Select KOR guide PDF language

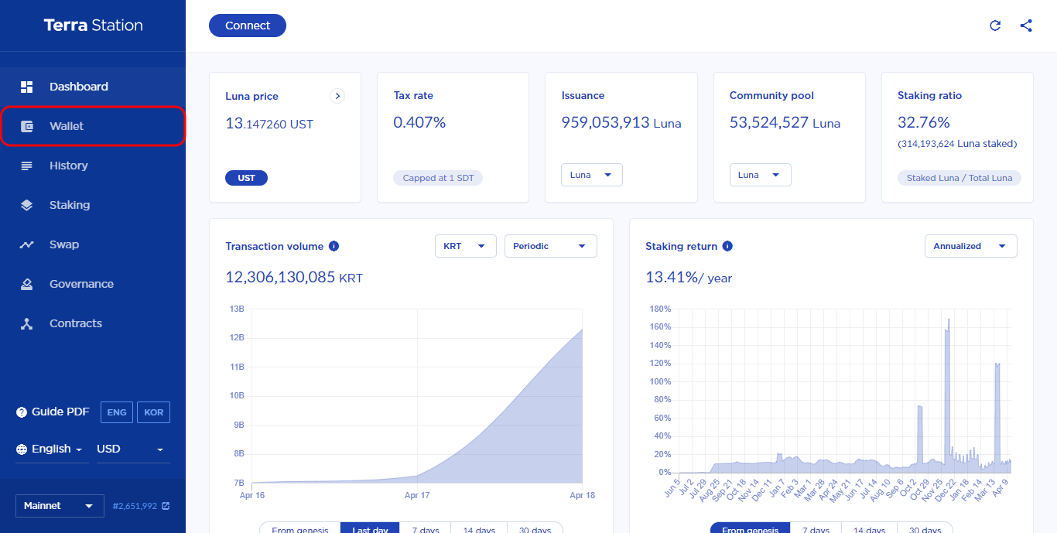[153, 412]
